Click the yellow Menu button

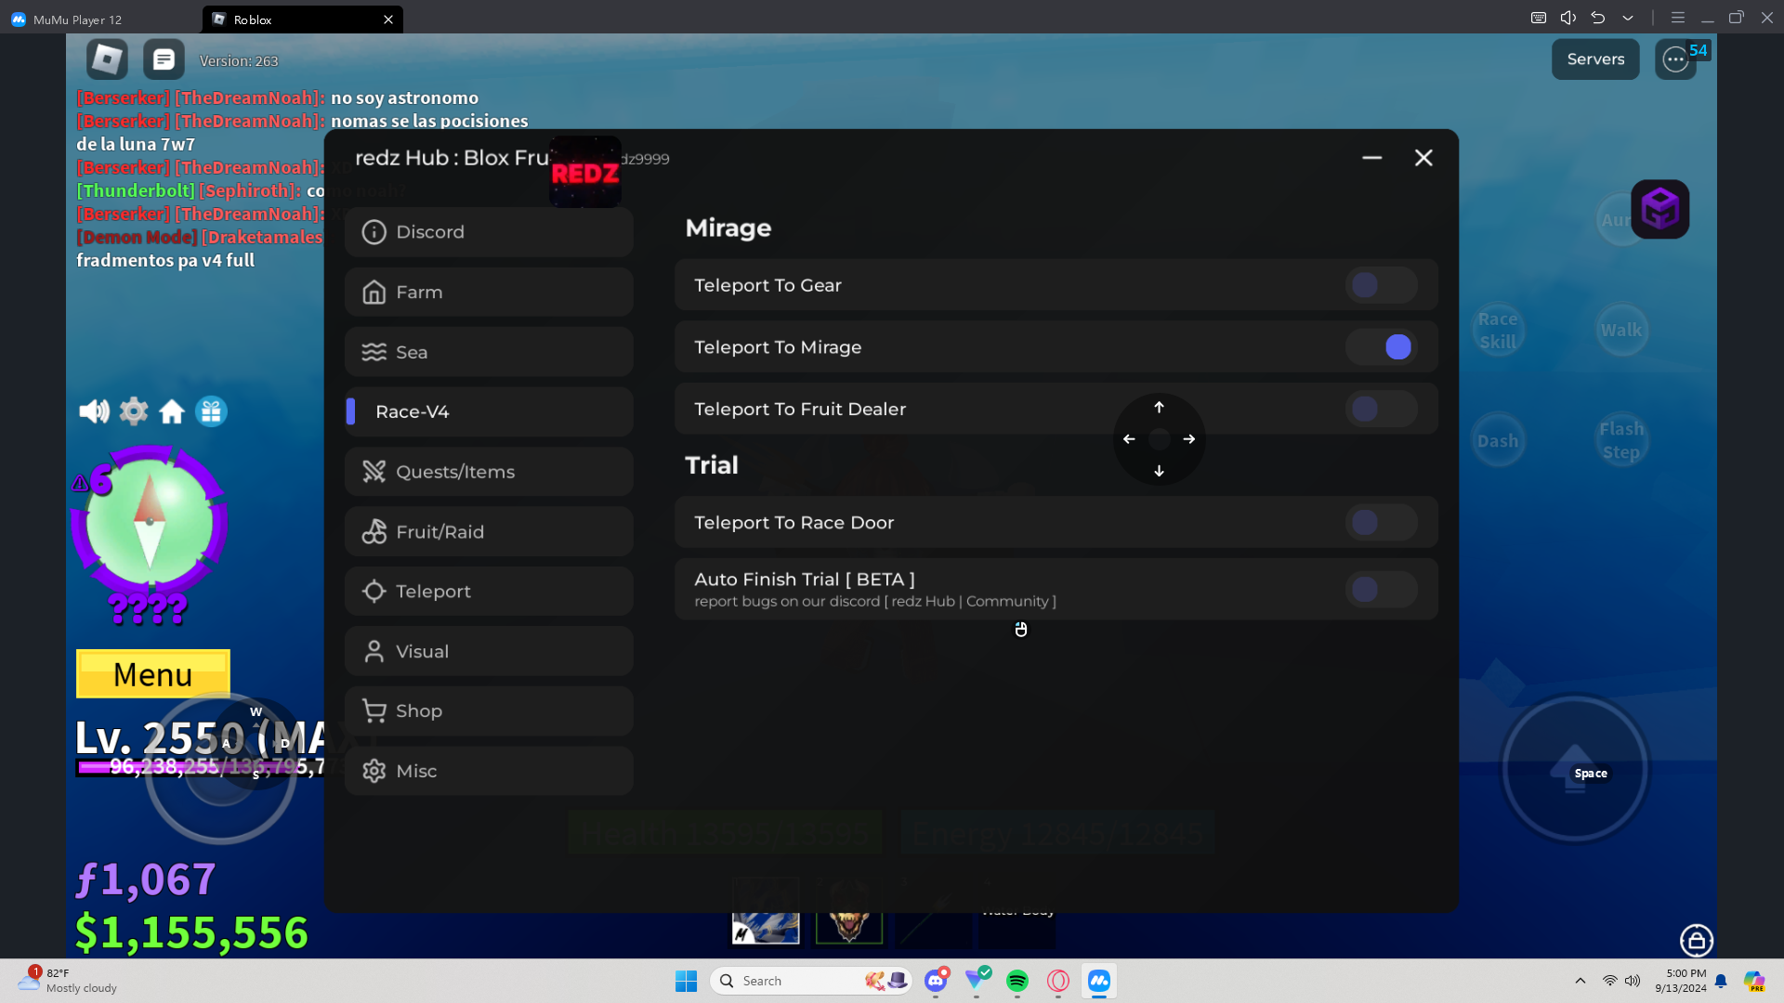(153, 674)
